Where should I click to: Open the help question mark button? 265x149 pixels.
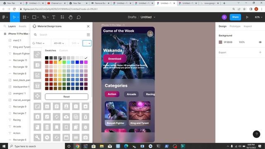tap(256, 134)
